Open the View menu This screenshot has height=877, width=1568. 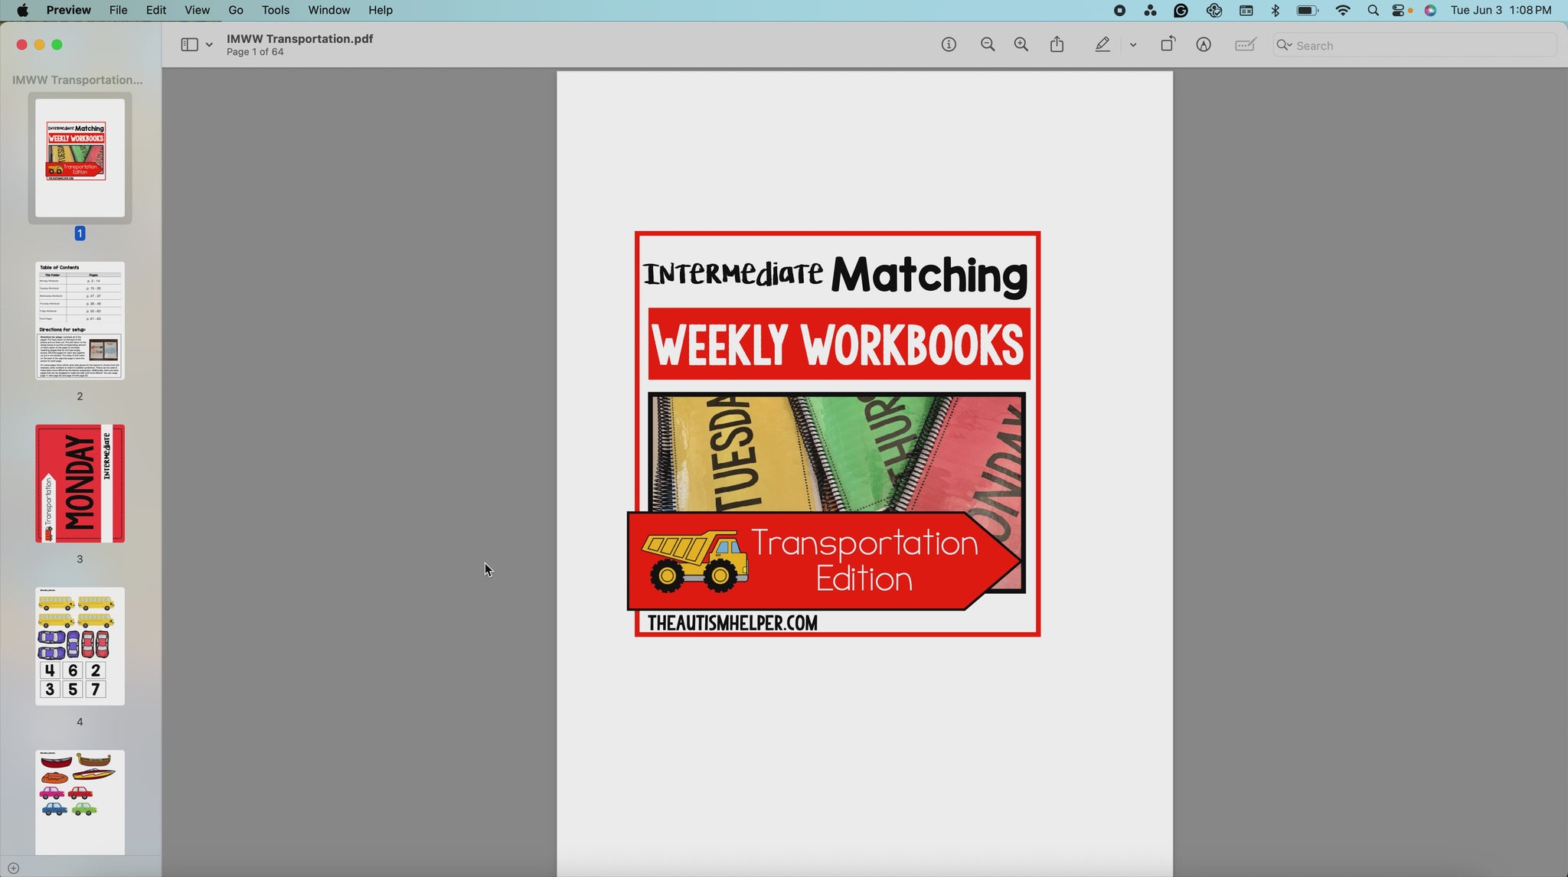197,10
